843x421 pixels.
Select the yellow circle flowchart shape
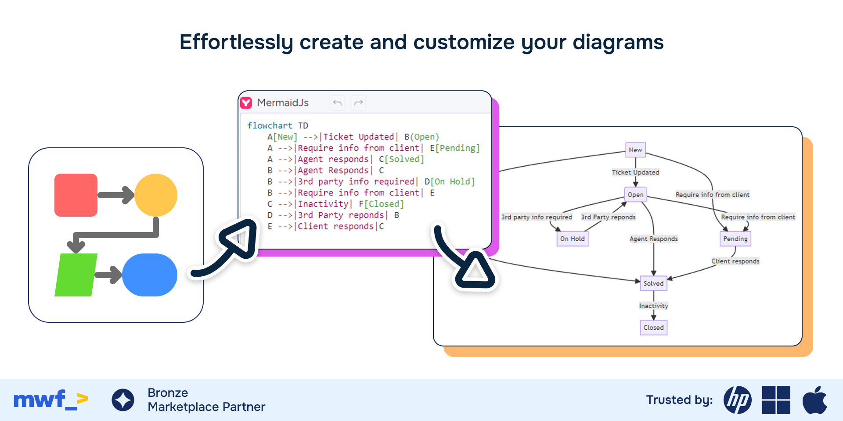click(x=156, y=195)
